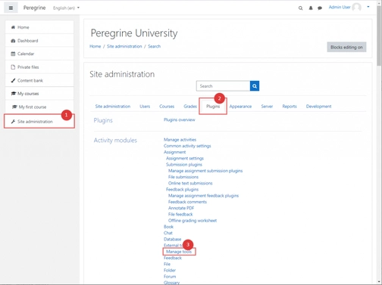The height and width of the screenshot is (285, 382).
Task: Open the messaging speech bubble icon
Action: click(x=320, y=8)
